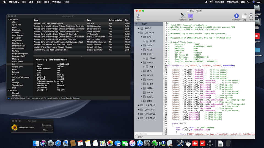Image resolution: width=264 pixels, height=148 pixels.
Task: Open the File menu
Action: tap(24, 2)
